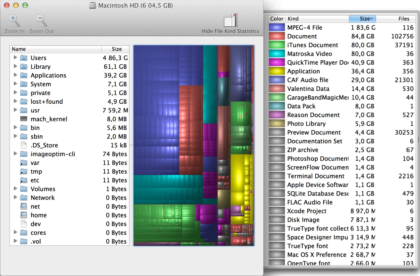Click the Color column header

click(277, 19)
